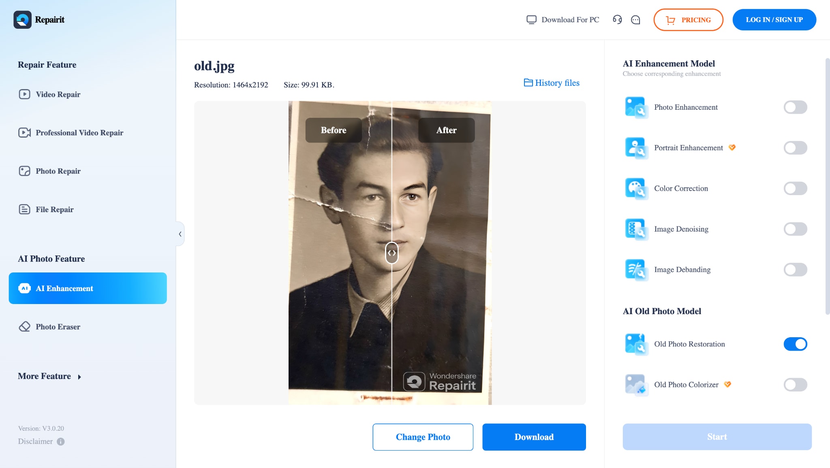Click the Version: V3.0.20 text
This screenshot has height=468, width=830.
pyautogui.click(x=41, y=428)
